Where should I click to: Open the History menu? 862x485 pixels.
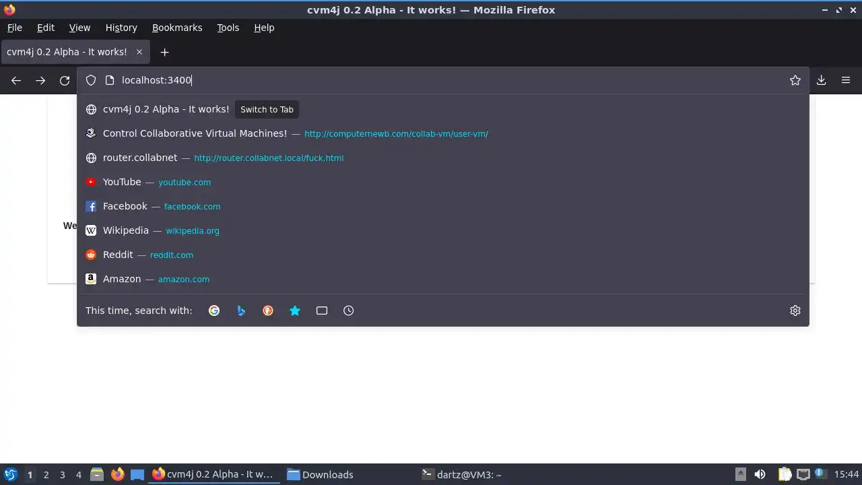(x=121, y=28)
